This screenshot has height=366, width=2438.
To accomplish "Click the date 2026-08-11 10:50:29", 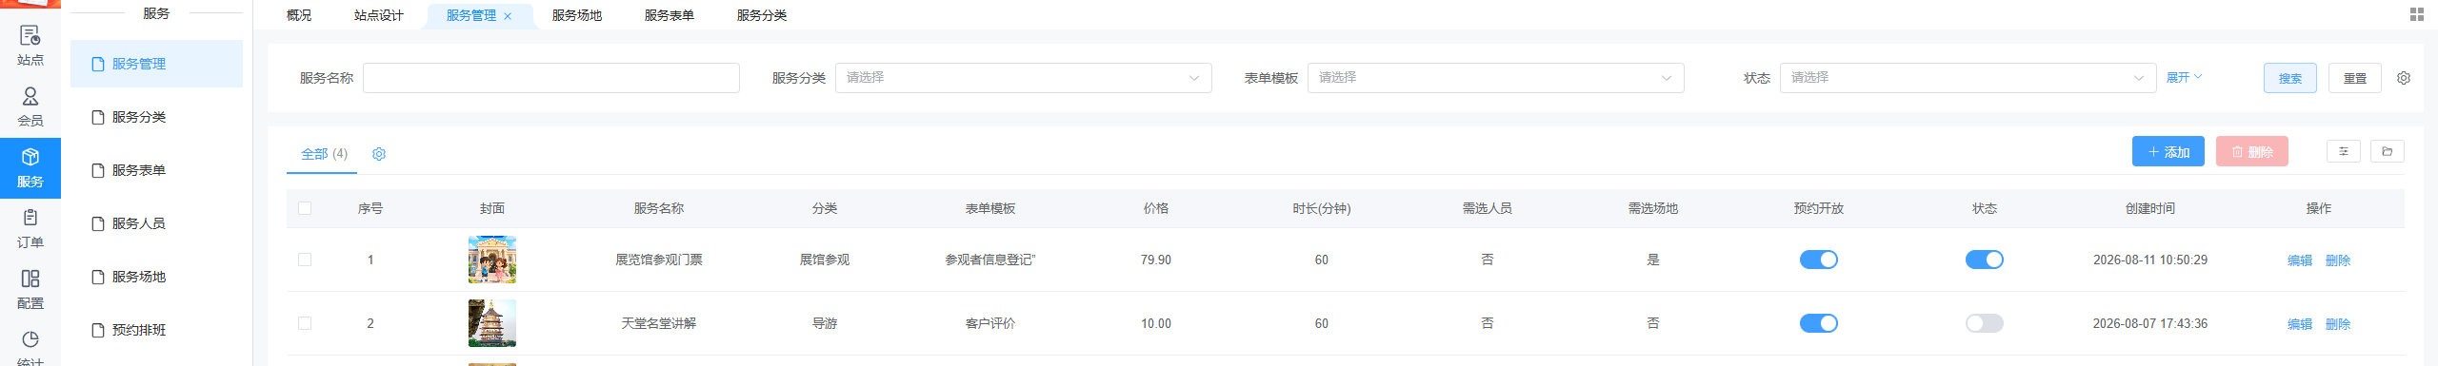I will pos(2150,260).
